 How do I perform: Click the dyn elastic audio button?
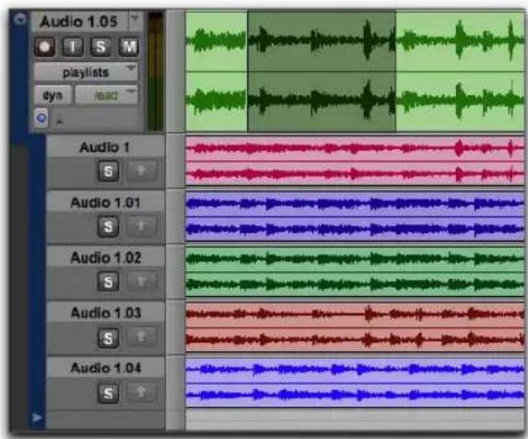(53, 95)
